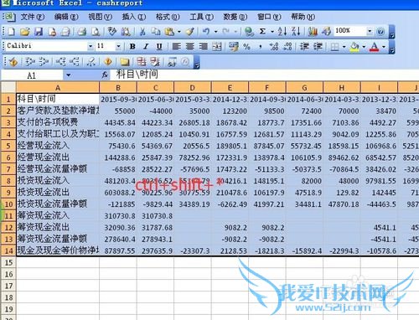The width and height of the screenshot is (419, 320).
Task: Expand the Name Box dropdown arrow
Action: [x=68, y=75]
